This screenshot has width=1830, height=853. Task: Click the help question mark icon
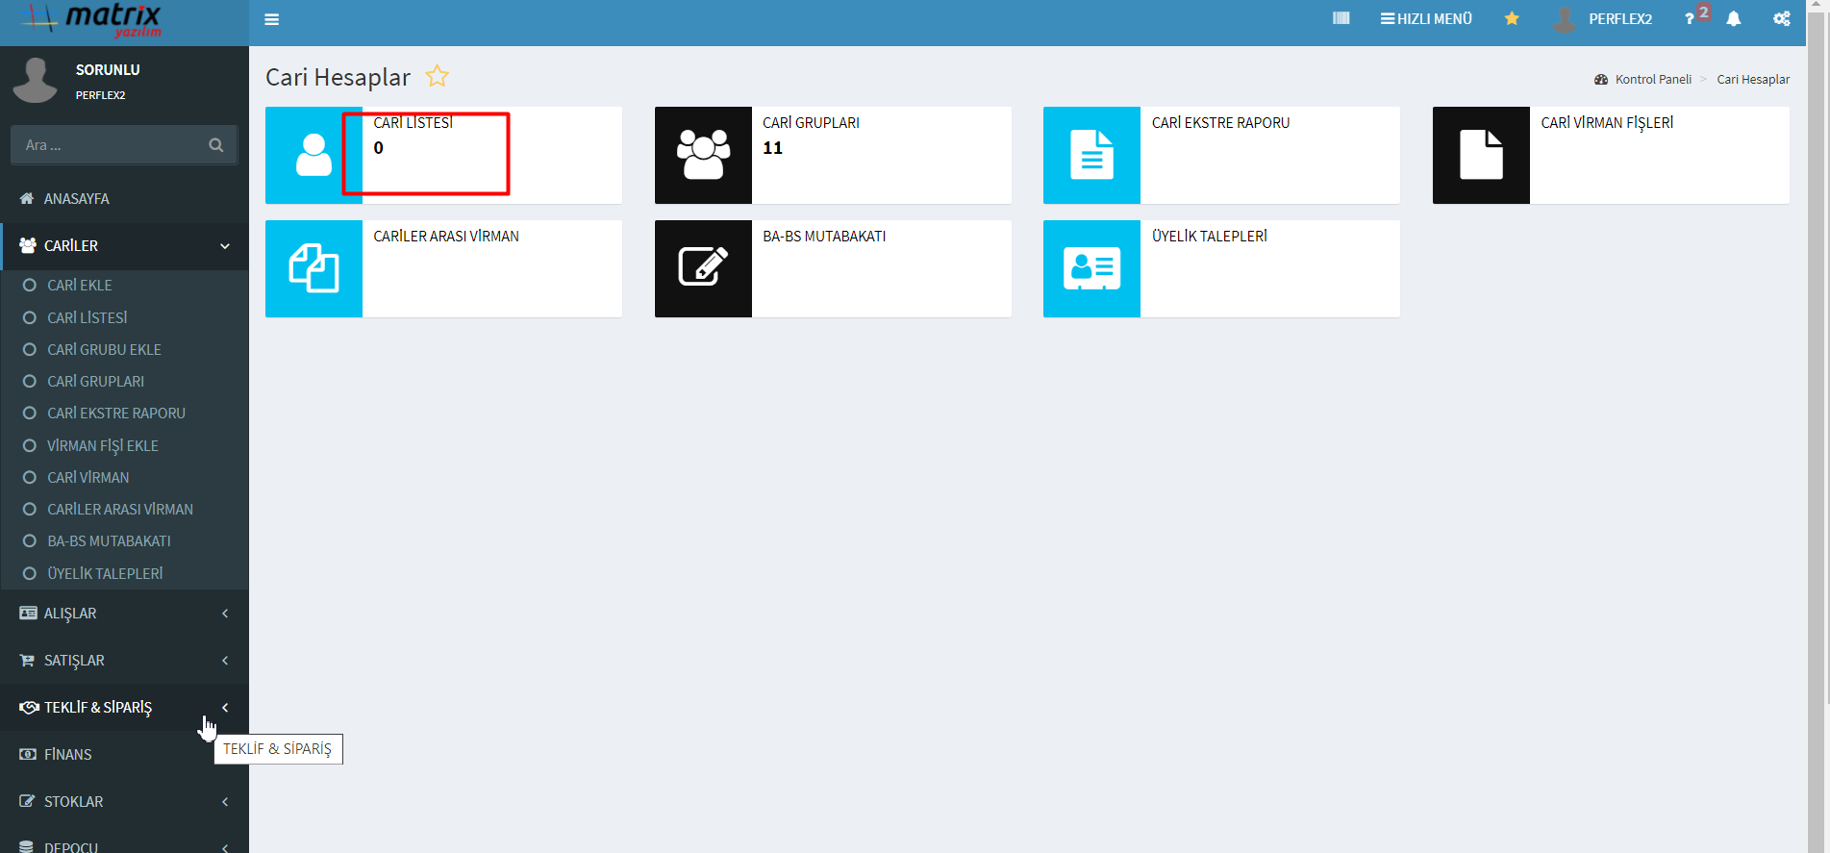point(1690,19)
